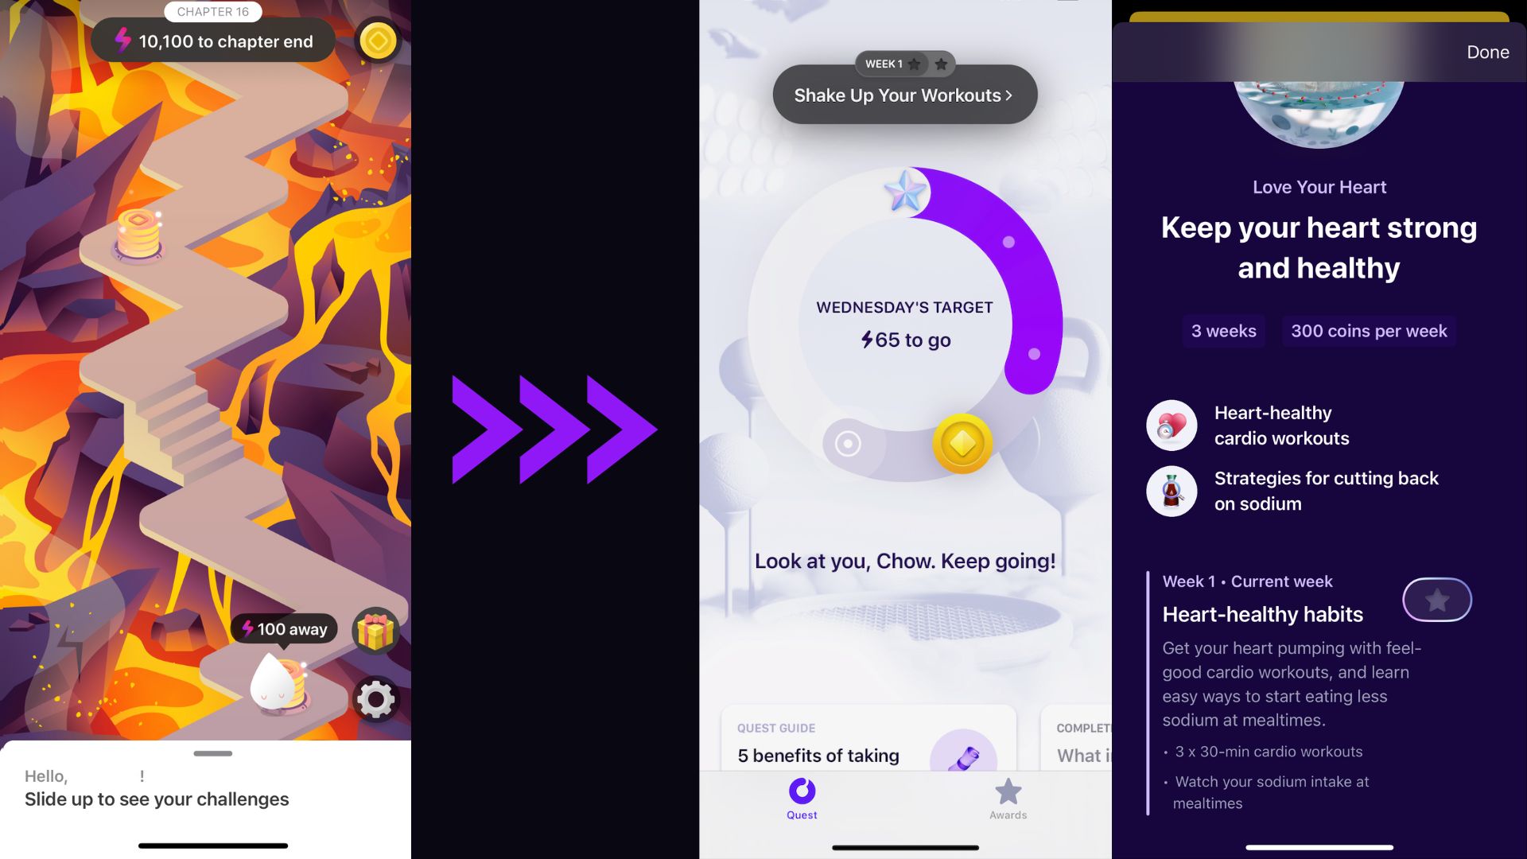This screenshot has height=859, width=1527.
Task: Switch to the Quest tab
Action: (801, 799)
